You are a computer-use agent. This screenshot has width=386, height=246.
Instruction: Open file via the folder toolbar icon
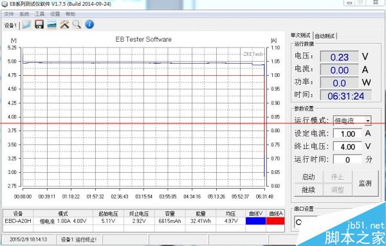26,24
